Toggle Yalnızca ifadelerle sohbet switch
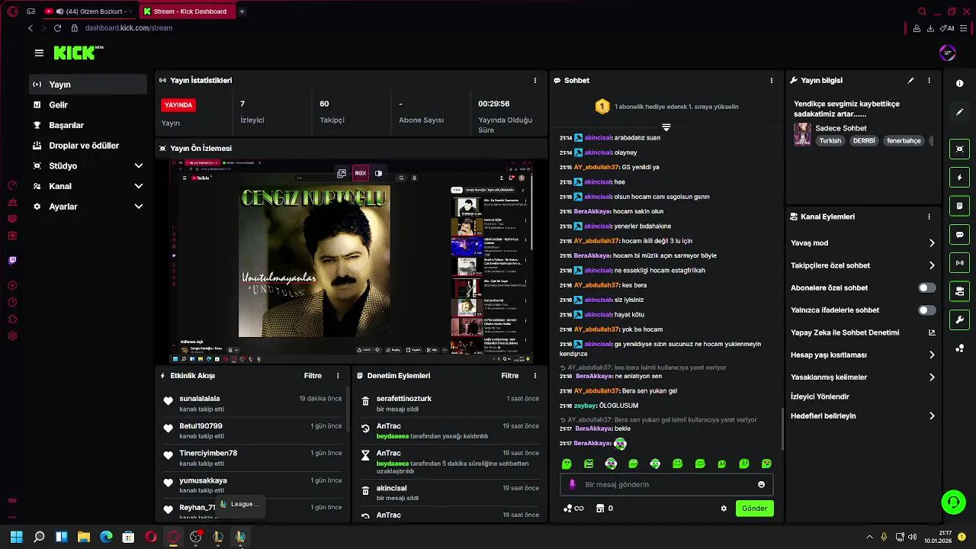The height and width of the screenshot is (549, 976). pos(926,310)
